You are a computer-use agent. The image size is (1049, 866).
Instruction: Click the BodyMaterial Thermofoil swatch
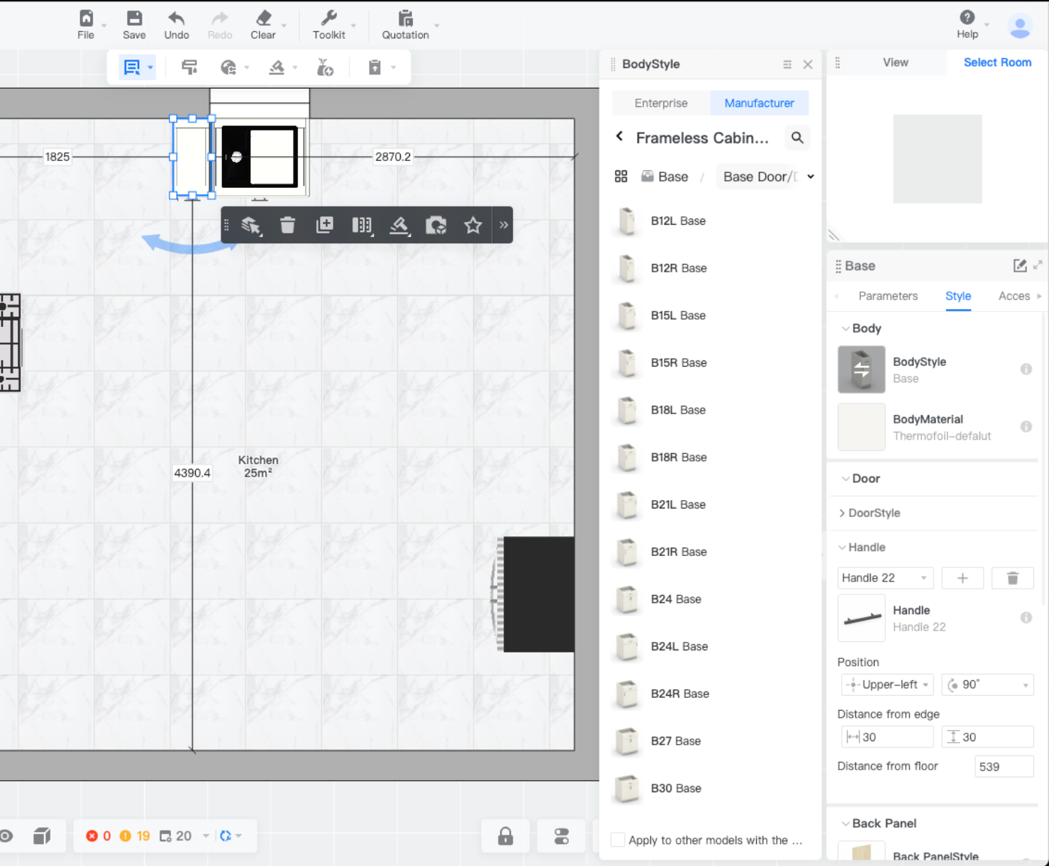[861, 427]
